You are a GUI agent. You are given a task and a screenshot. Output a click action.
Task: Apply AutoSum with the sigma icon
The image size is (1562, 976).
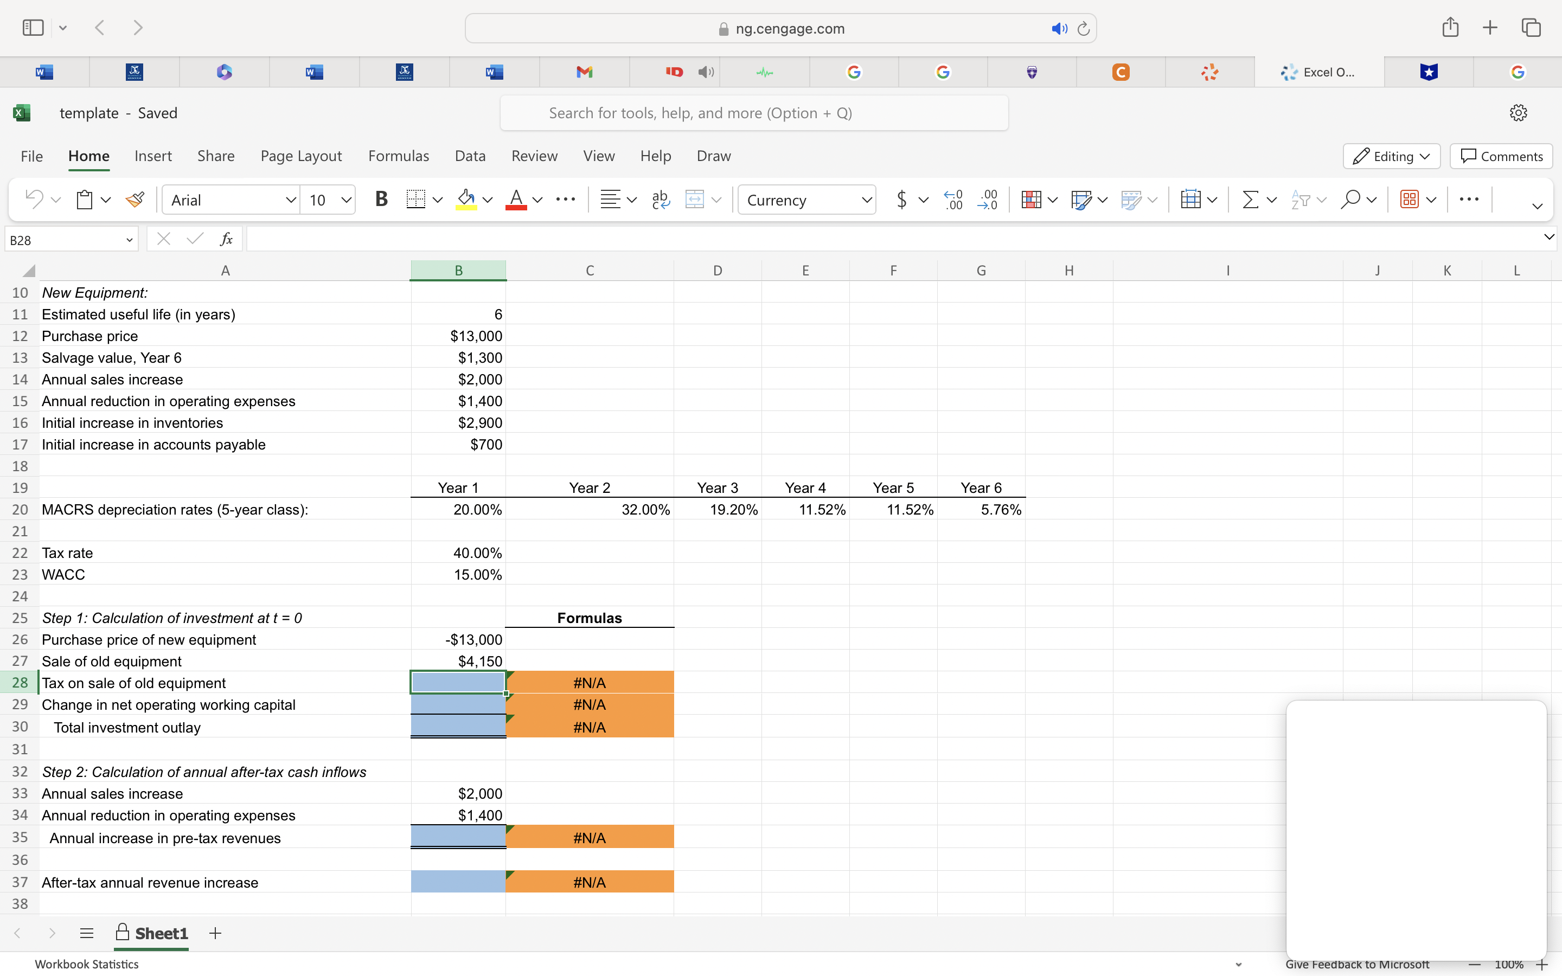click(1251, 200)
